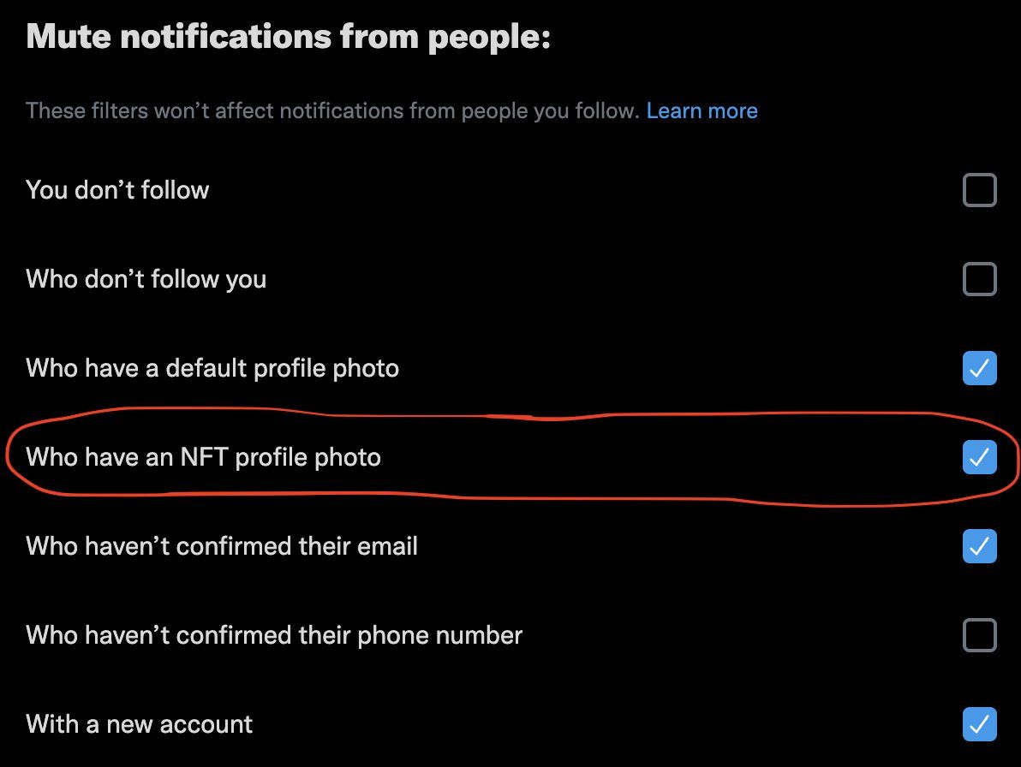Uncheck the blue checkmark for unconfirmed email

tap(979, 546)
